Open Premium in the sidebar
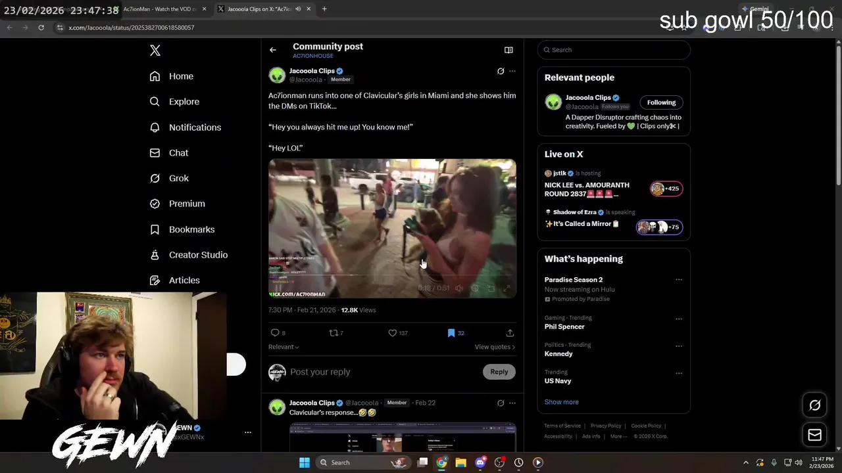This screenshot has height=473, width=842. [x=177, y=204]
